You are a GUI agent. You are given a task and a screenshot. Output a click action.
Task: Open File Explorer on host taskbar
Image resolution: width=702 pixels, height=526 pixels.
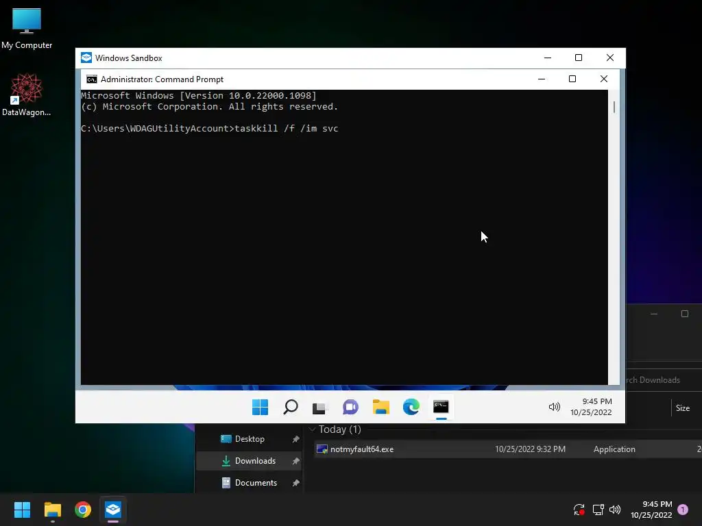[52, 510]
